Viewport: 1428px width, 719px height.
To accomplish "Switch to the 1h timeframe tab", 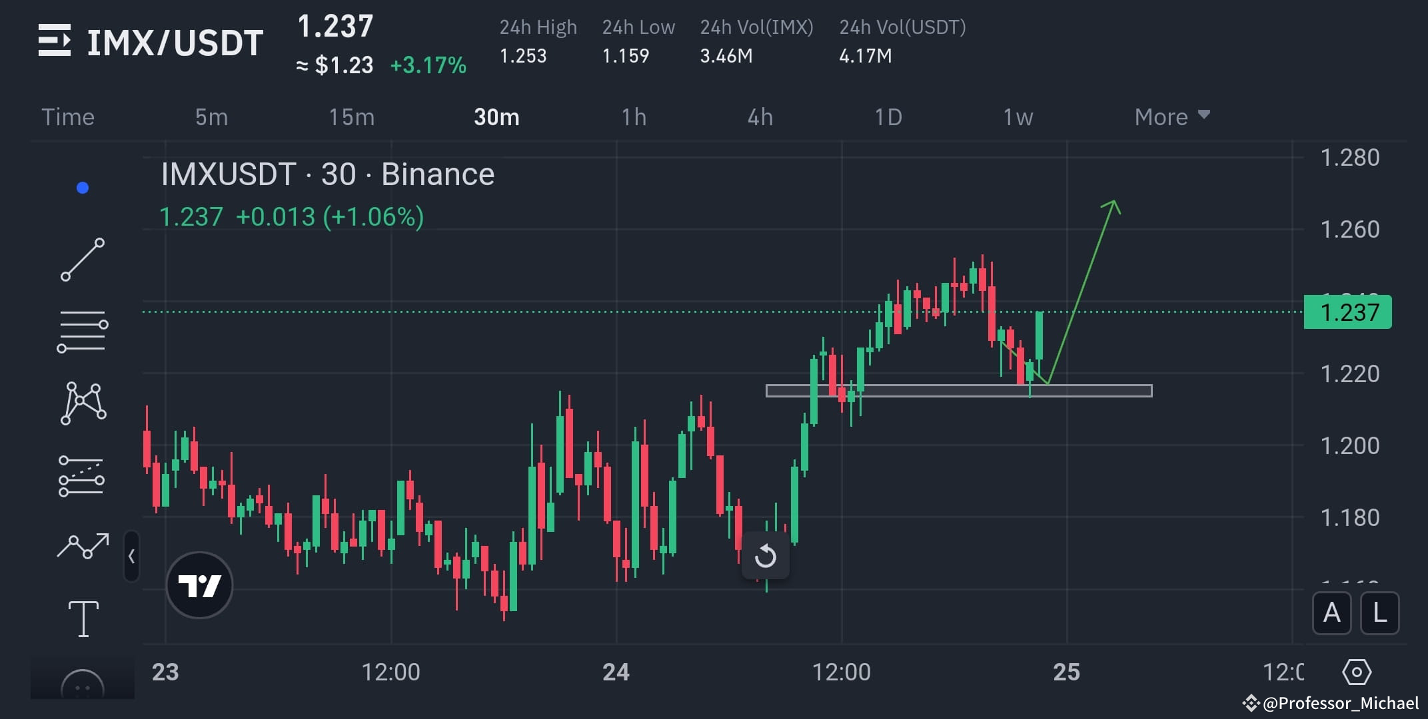I will tap(633, 117).
